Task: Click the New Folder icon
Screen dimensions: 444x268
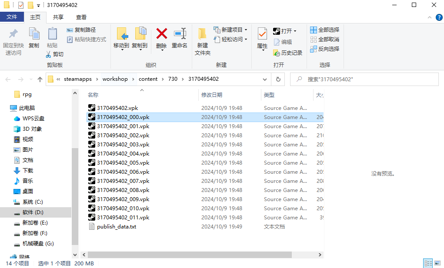Action: coord(203,35)
